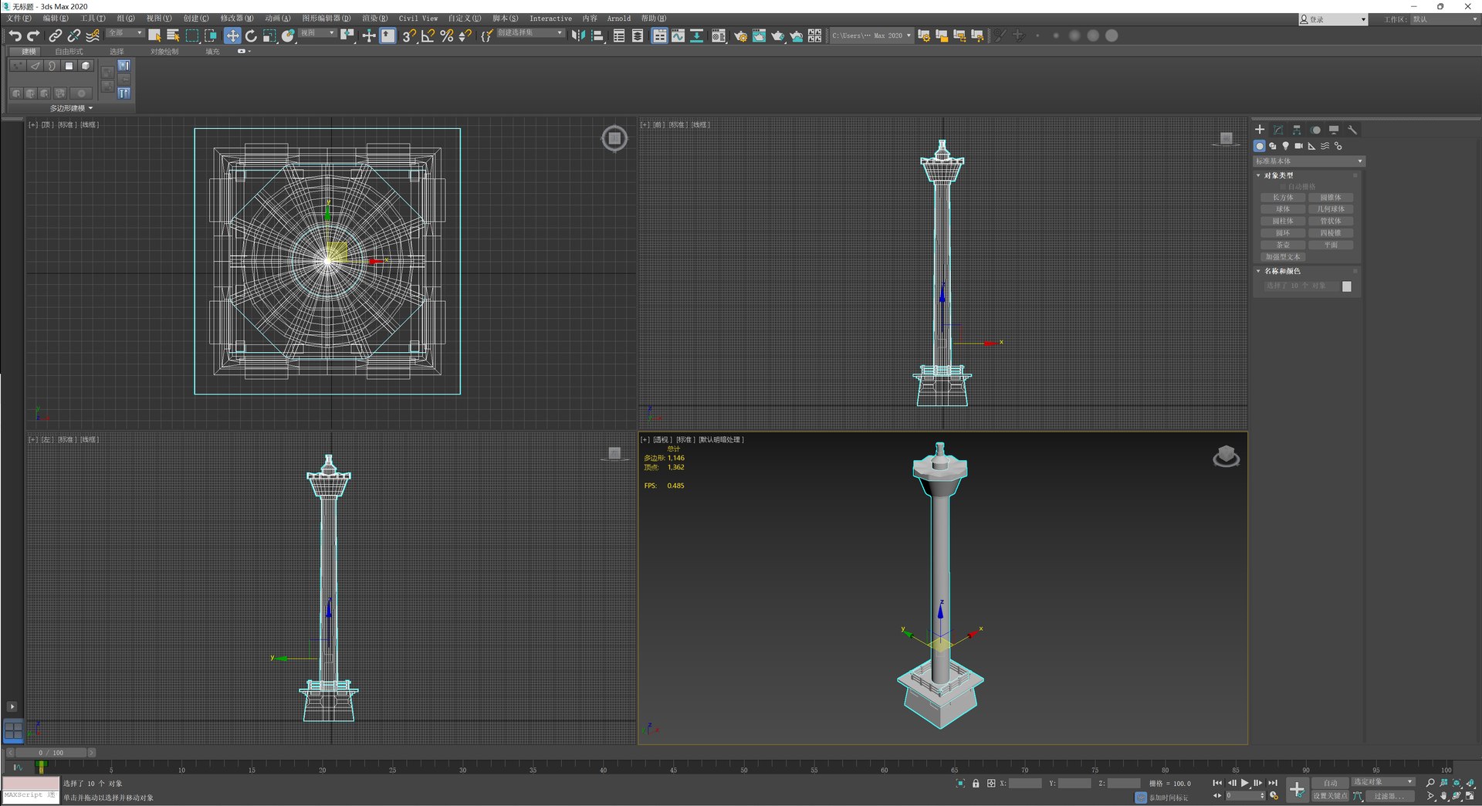Collapse the 对象类型 rollout

(x=1278, y=175)
